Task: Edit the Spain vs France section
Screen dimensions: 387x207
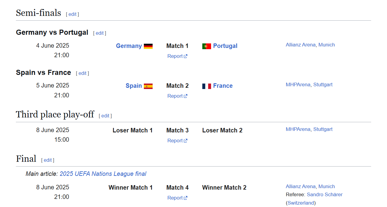Action: click(82, 73)
